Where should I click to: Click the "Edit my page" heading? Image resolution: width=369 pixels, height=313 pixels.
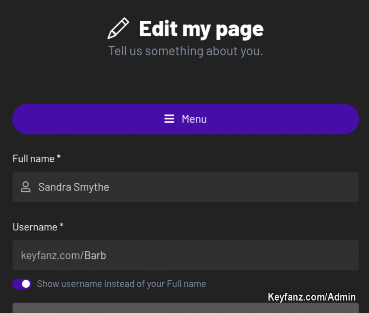coord(201,28)
